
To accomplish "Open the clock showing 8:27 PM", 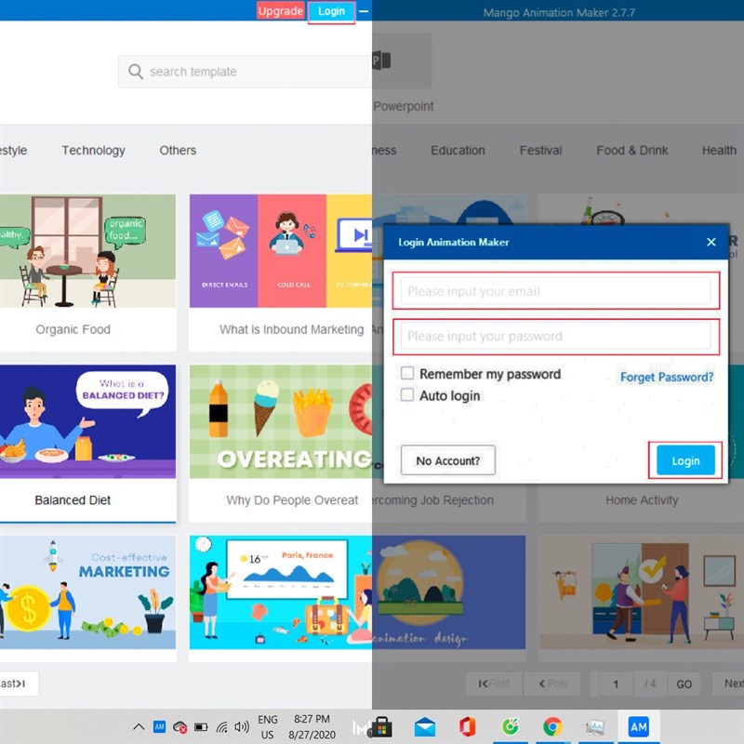I will click(312, 727).
